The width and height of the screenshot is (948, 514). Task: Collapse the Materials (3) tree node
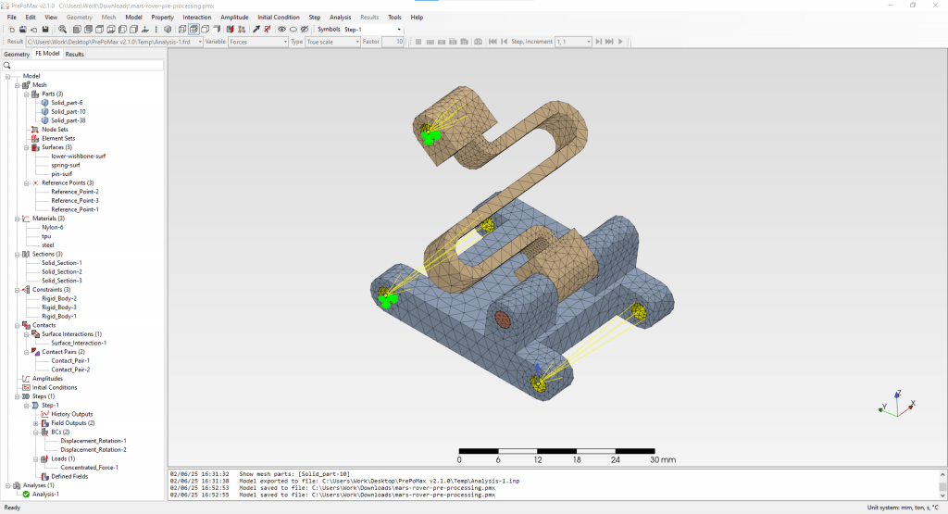point(16,219)
